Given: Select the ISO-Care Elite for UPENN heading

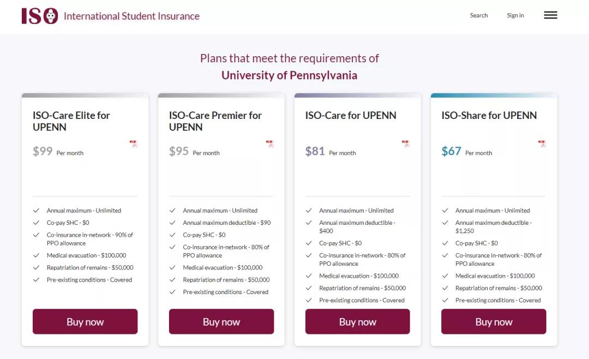Looking at the screenshot, I should tap(71, 121).
